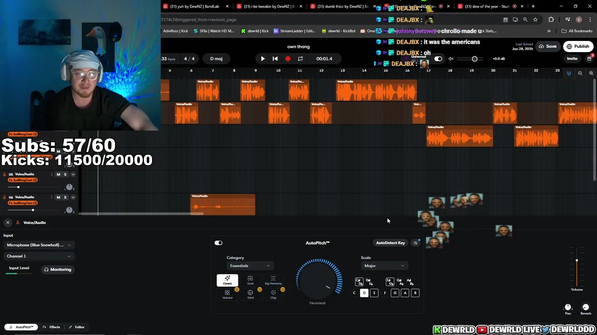The image size is (597, 335).
Task: Switch to the Editor tab
Action: (77, 327)
